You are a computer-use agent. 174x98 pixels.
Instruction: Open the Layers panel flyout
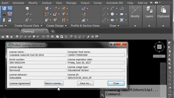149,26
